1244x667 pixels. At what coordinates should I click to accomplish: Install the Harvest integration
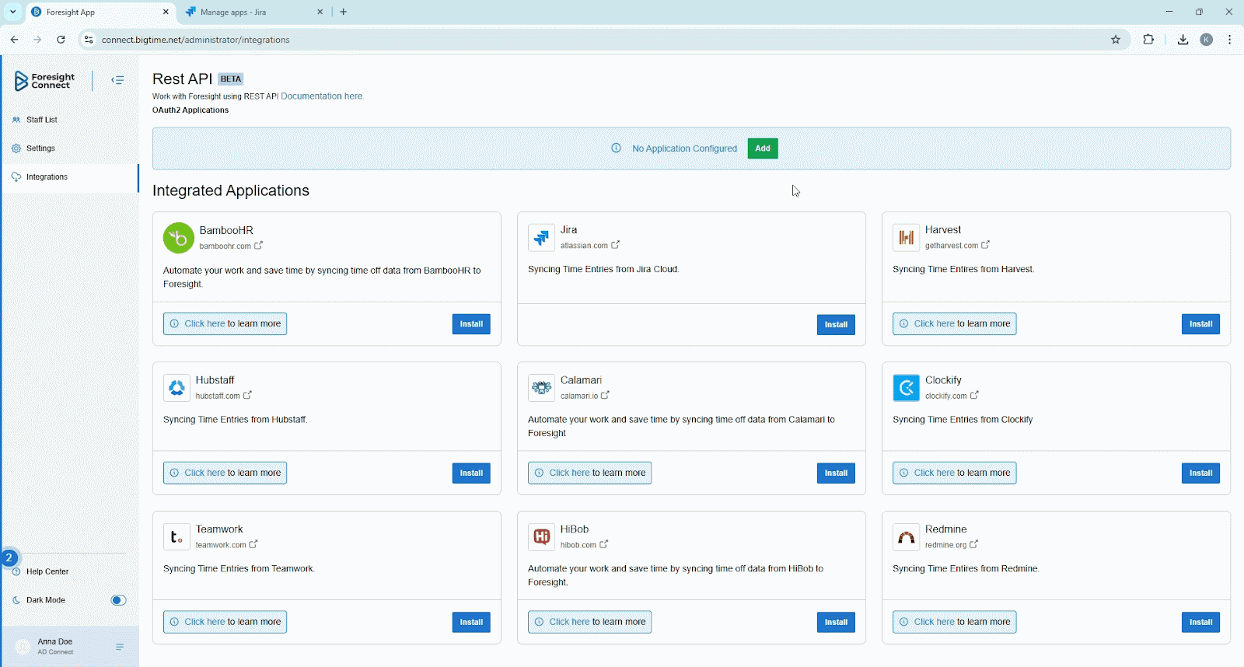tap(1200, 324)
